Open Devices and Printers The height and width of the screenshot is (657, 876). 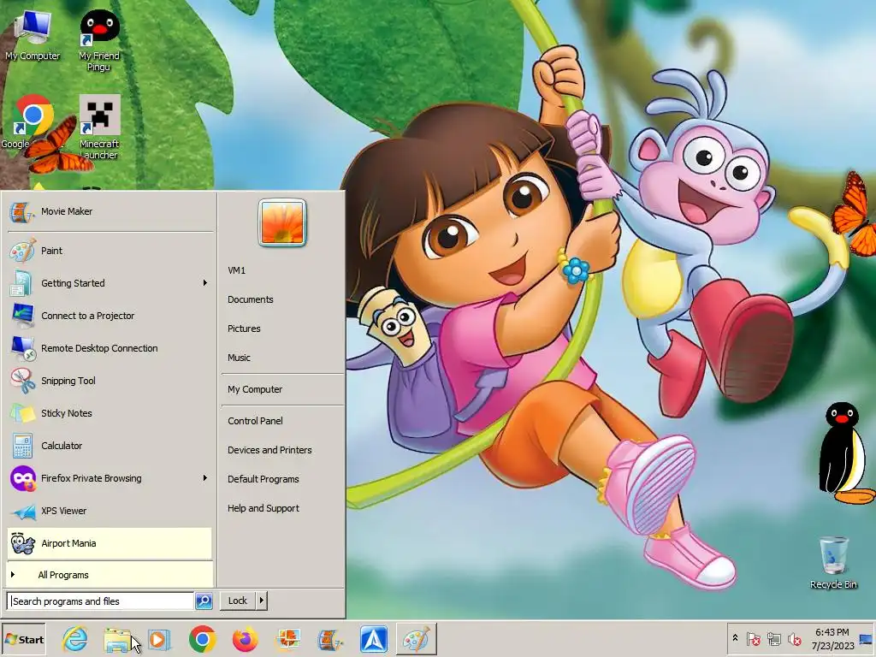tap(269, 450)
